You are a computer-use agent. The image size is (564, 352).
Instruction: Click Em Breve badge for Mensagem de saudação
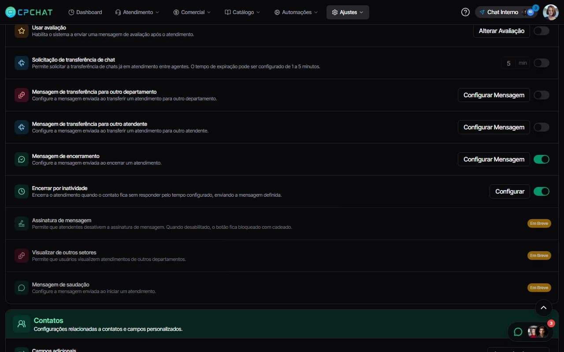tap(539, 288)
